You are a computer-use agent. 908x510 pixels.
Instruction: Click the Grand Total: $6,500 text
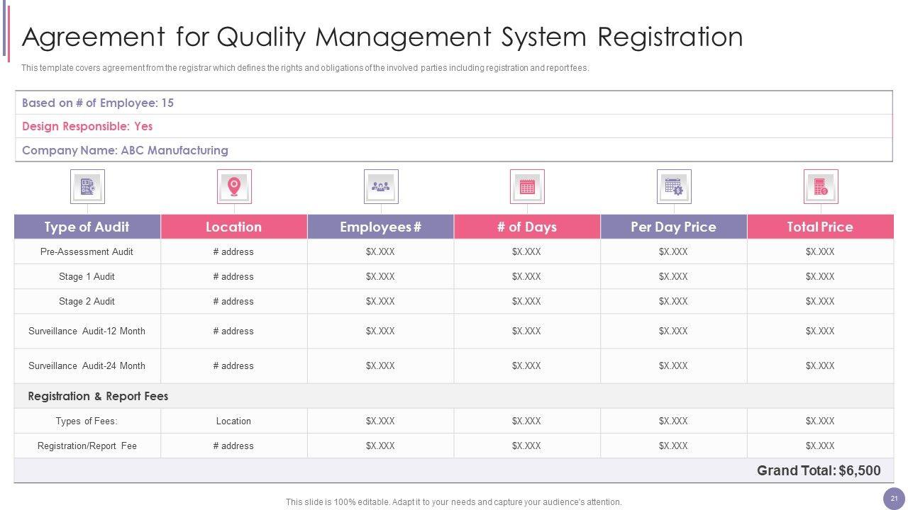point(819,470)
